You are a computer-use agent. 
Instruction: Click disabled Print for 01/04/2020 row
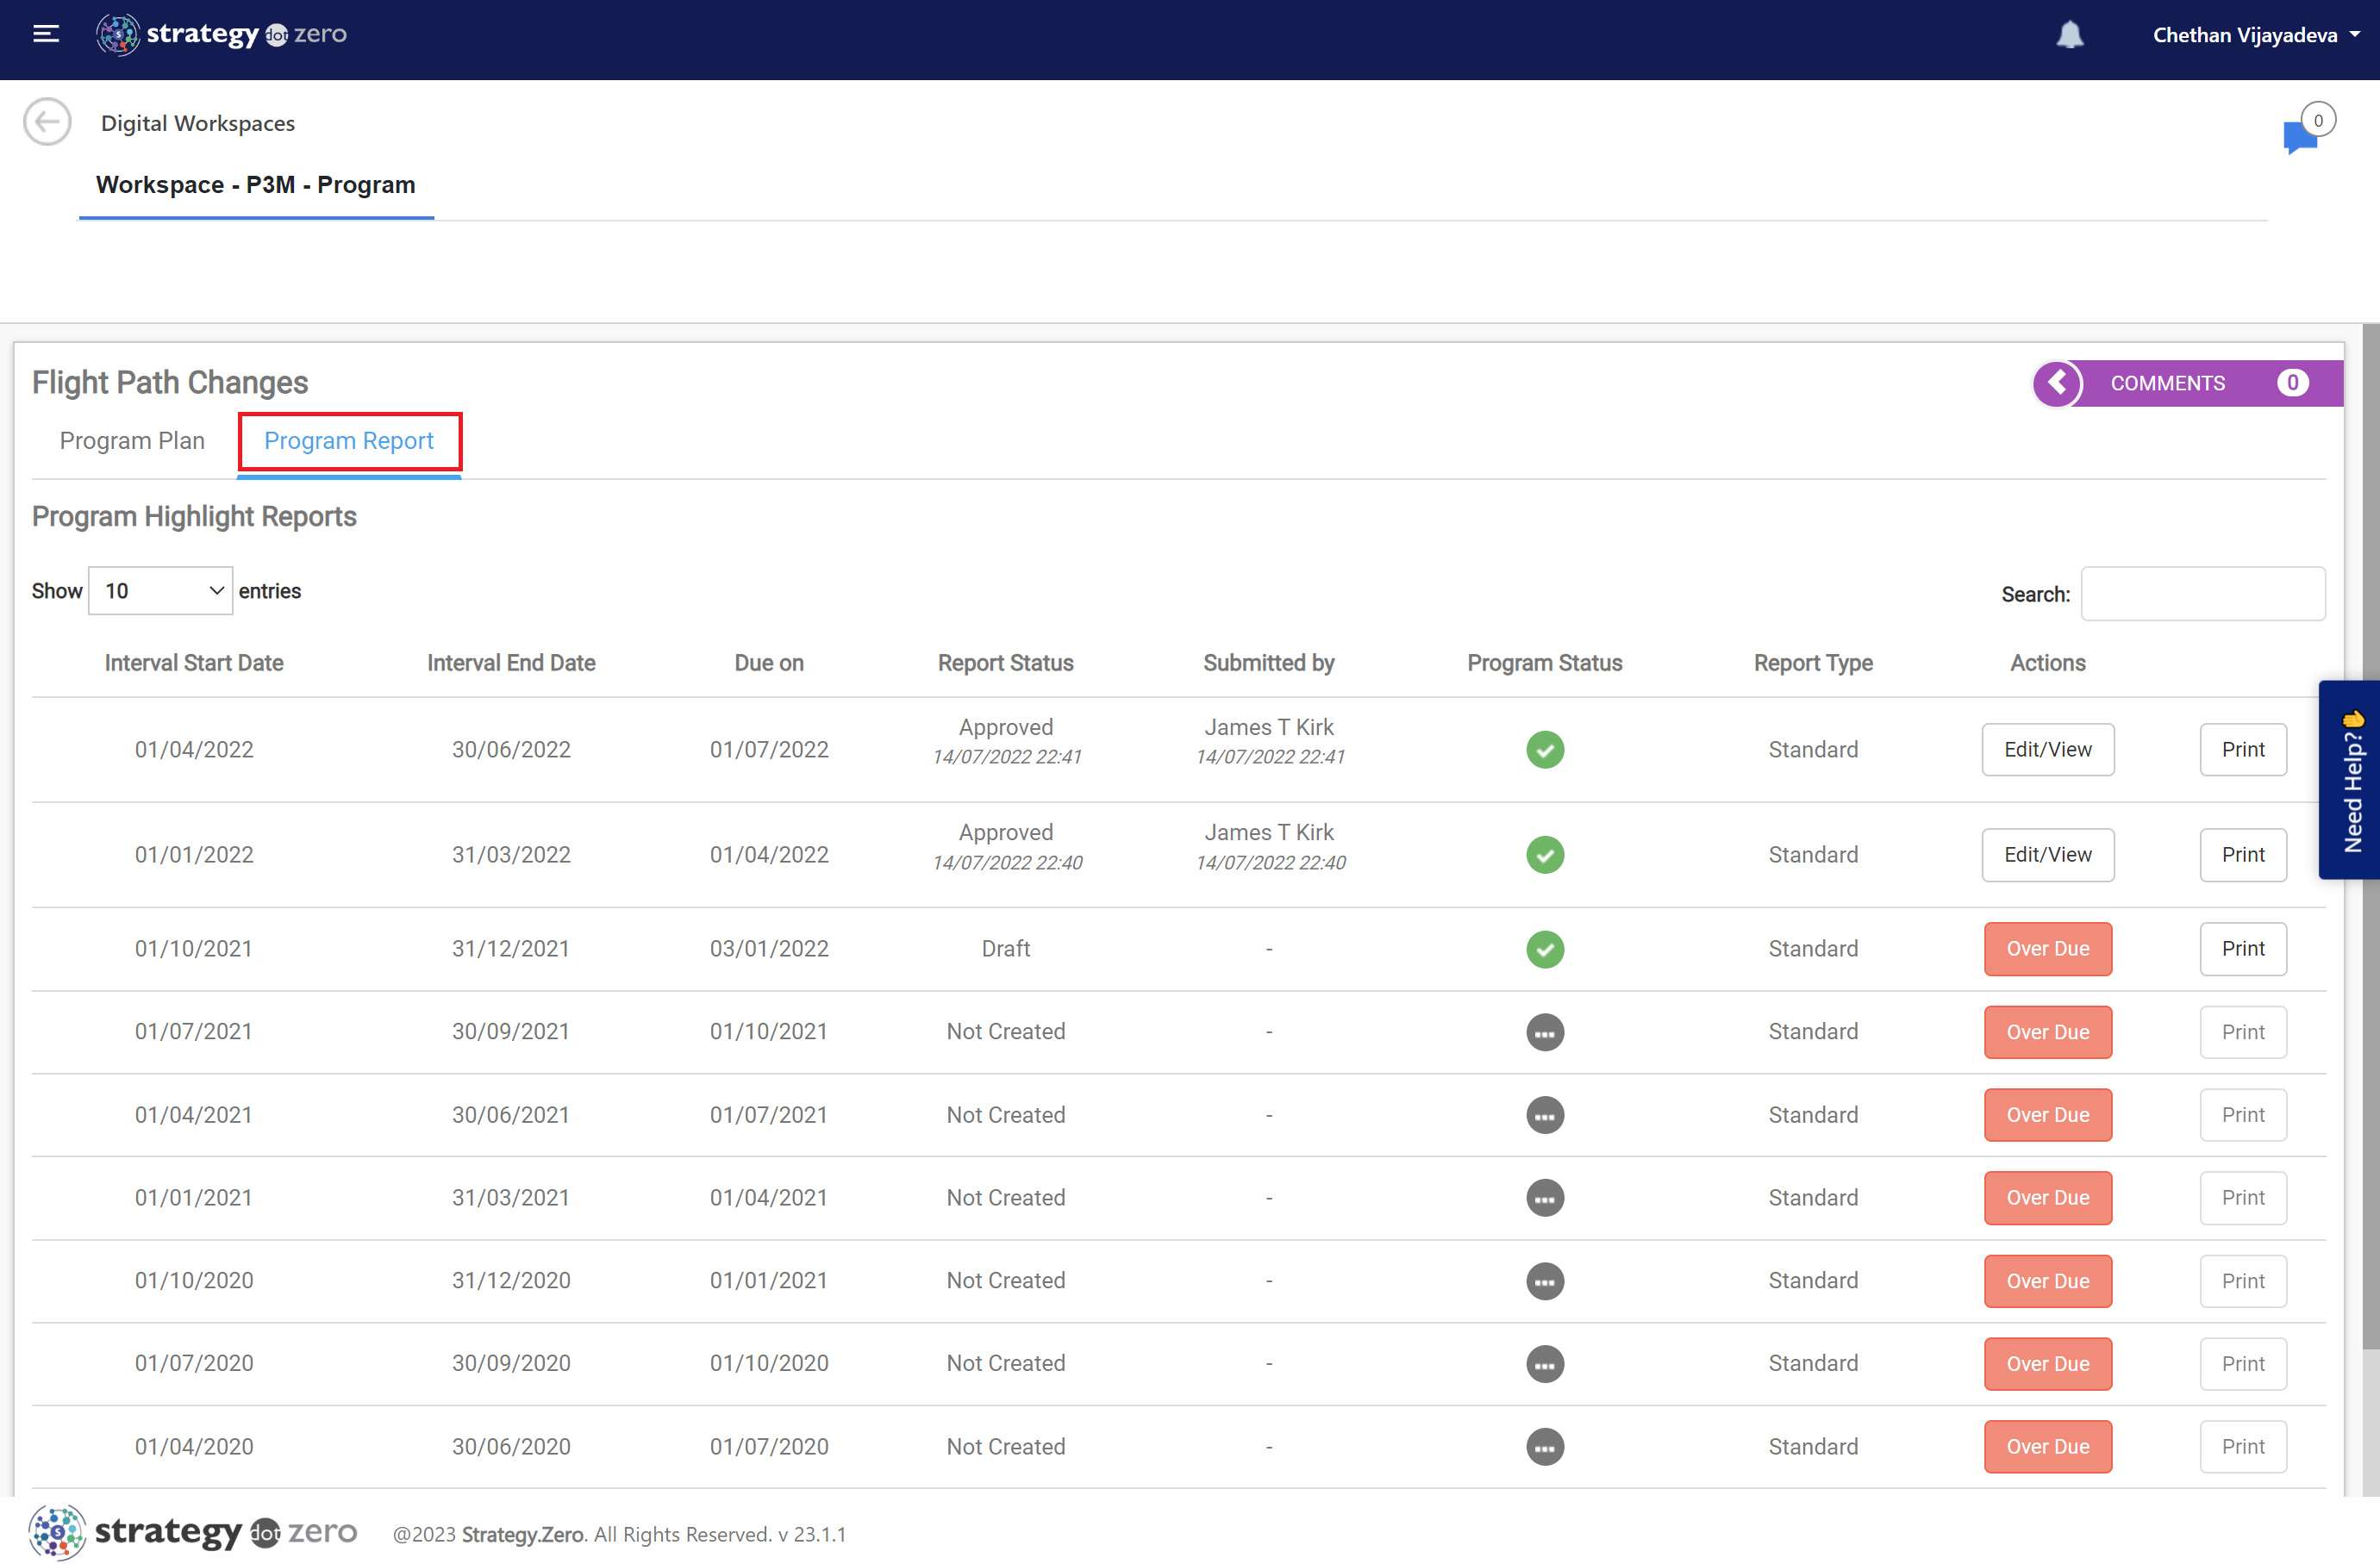pos(2242,1446)
